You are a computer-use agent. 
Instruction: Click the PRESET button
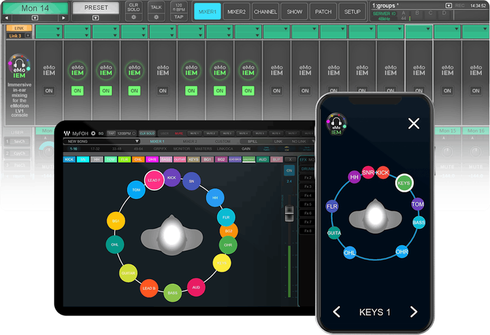click(x=96, y=8)
